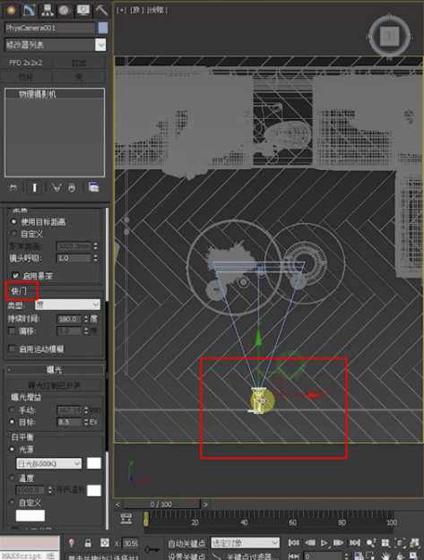Screen dimensions: 424x560
Task: Click the pin stack icon below modifier stack
Action: click(13, 187)
